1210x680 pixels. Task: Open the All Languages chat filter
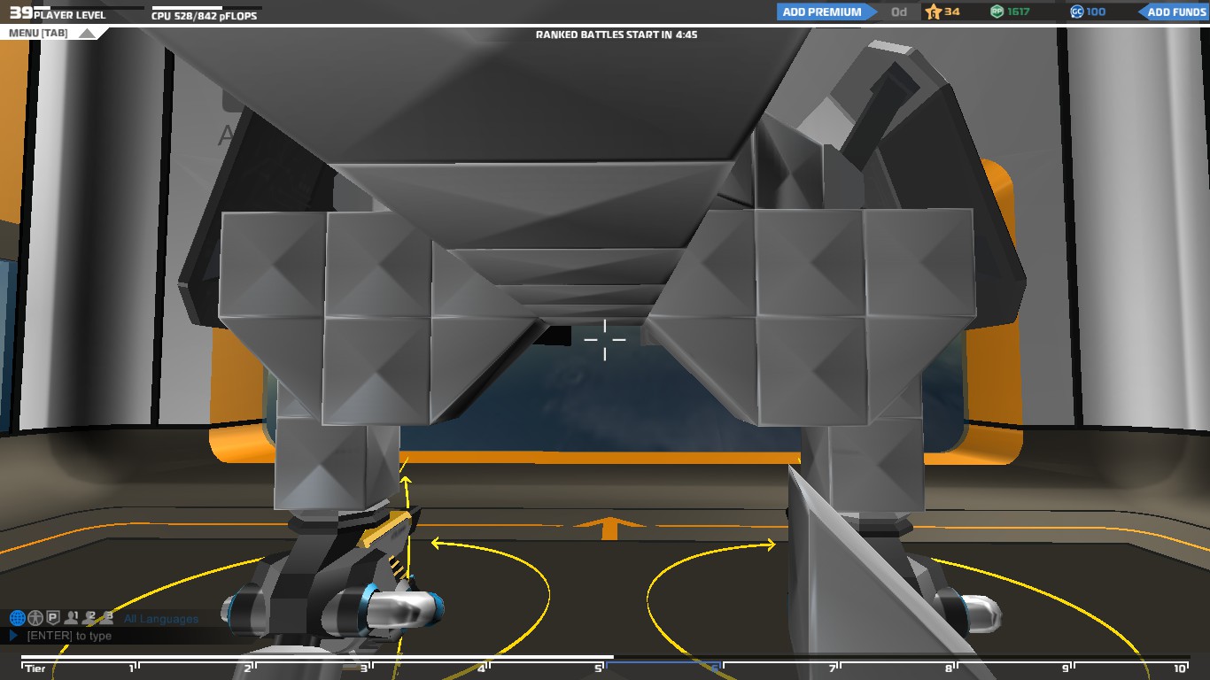click(161, 619)
